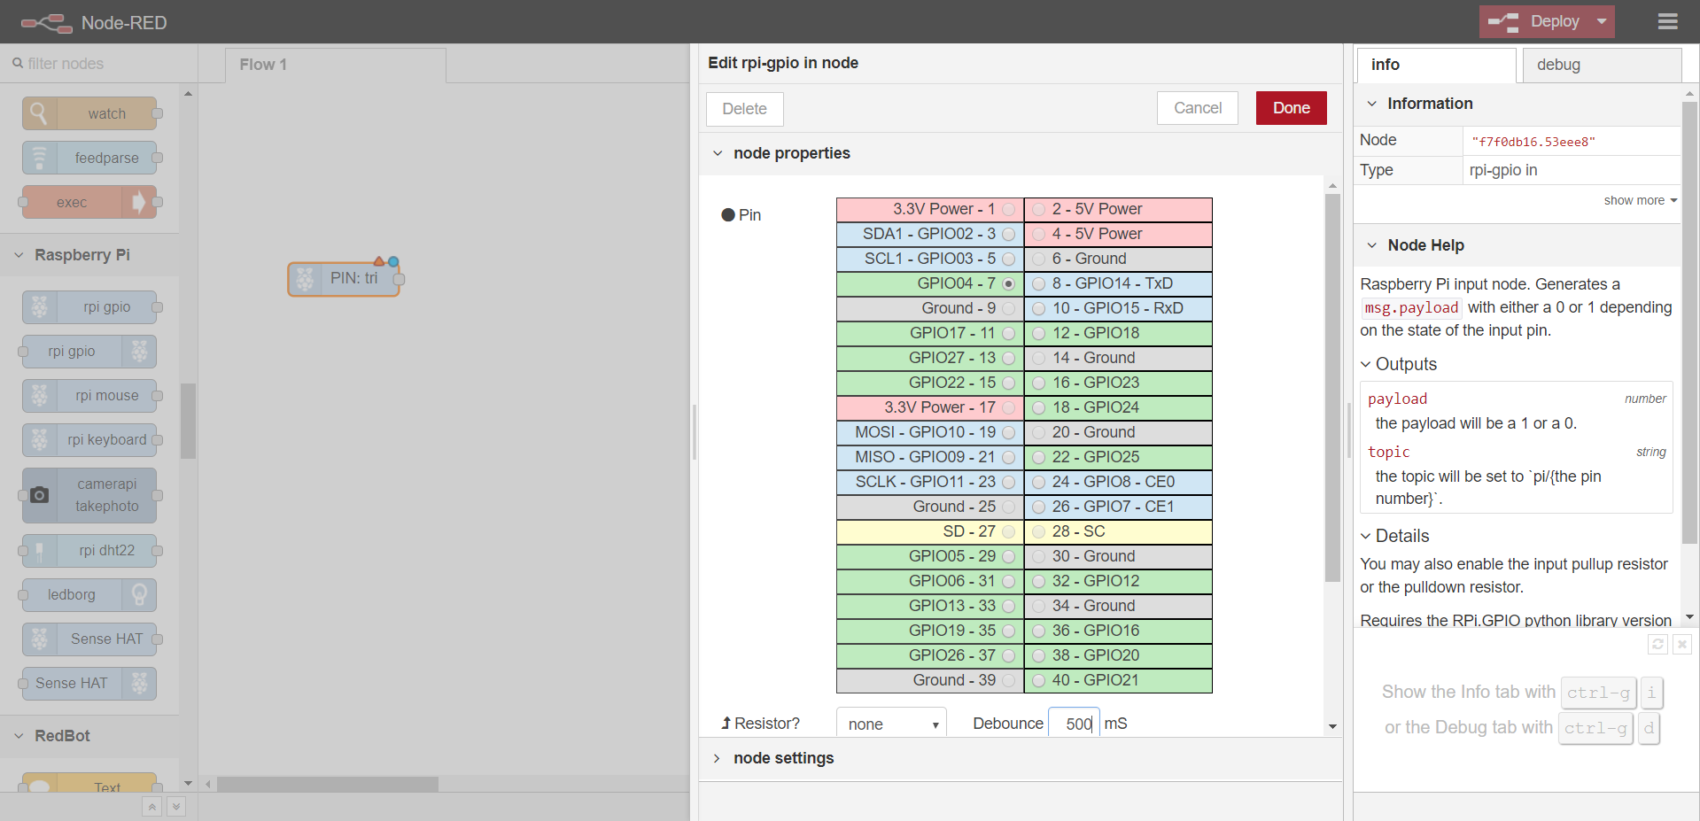Click the Cancel button

pos(1198,108)
